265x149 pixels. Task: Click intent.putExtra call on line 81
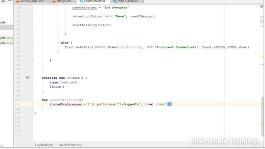(87, 17)
